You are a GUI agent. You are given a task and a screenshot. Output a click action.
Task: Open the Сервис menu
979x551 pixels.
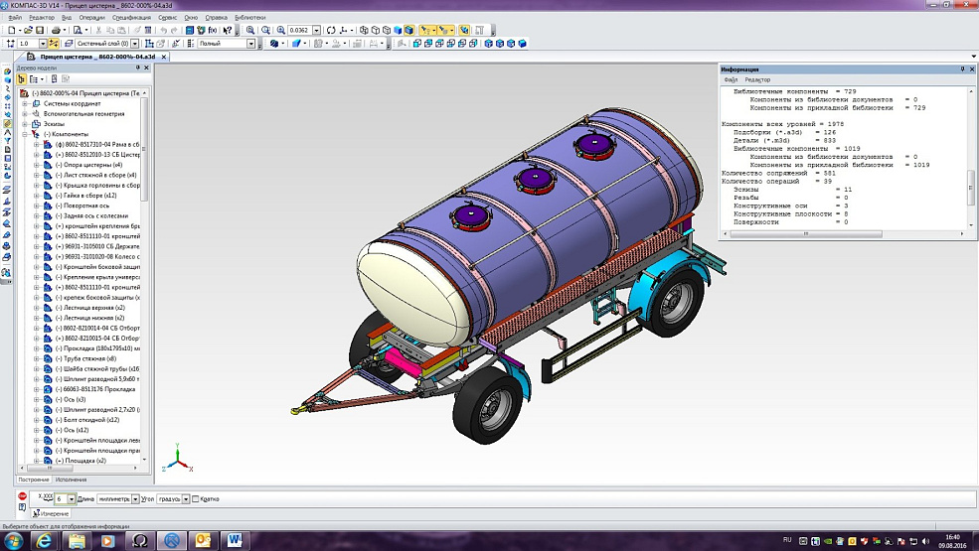168,18
